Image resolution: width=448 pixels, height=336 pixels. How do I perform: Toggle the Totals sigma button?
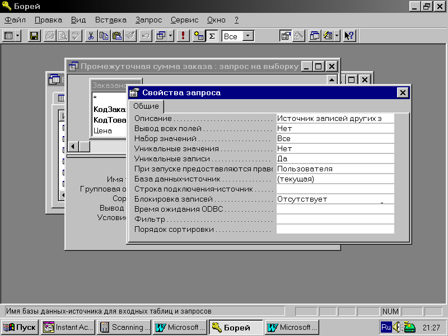pyautogui.click(x=212, y=36)
